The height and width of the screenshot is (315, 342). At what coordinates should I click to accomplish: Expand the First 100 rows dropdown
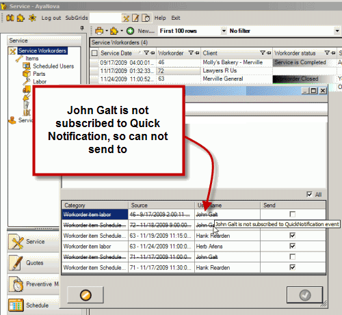point(224,31)
